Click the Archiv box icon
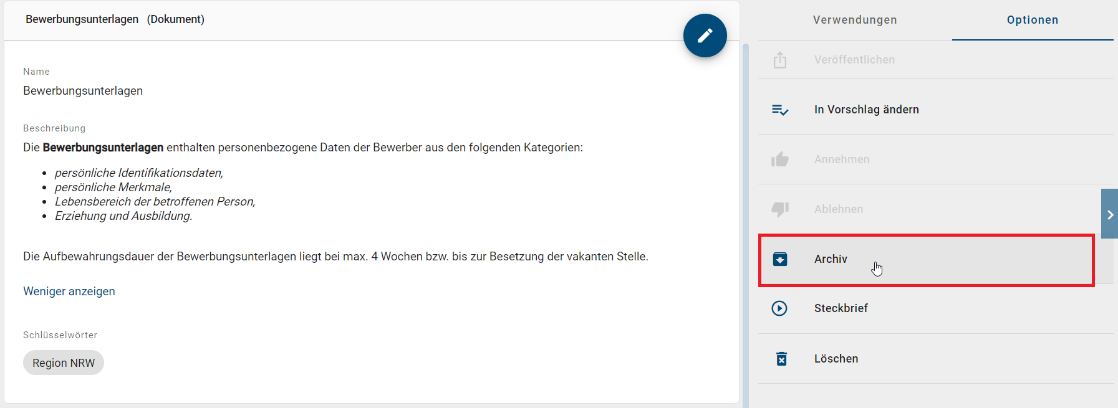 780,259
